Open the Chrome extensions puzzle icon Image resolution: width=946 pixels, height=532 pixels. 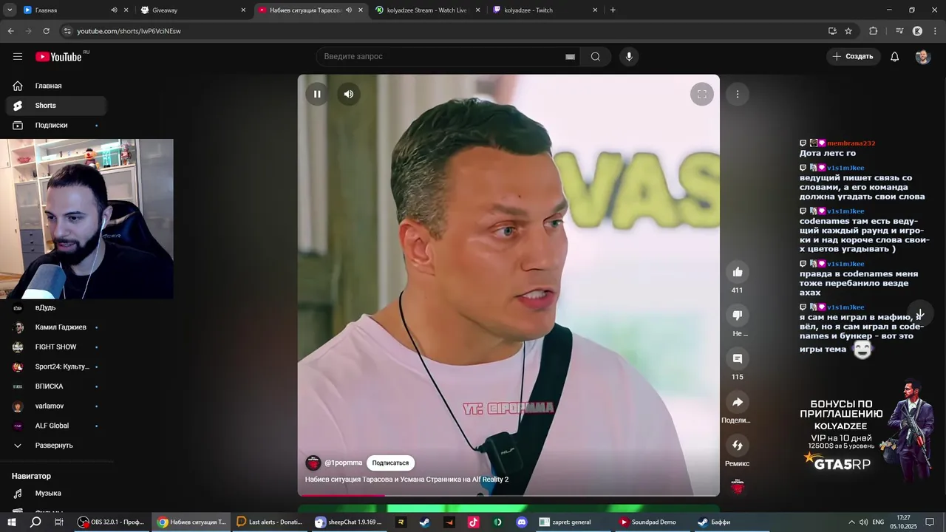873,31
